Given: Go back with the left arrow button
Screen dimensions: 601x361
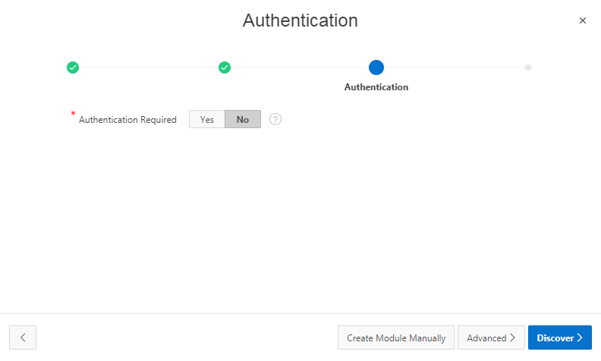Looking at the screenshot, I should pos(23,337).
